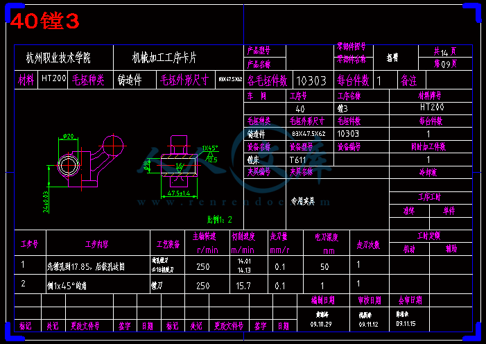The height and width of the screenshot is (344, 486).
Task: Select the 1X45° chamfer annotation
Action: pyautogui.click(x=210, y=148)
